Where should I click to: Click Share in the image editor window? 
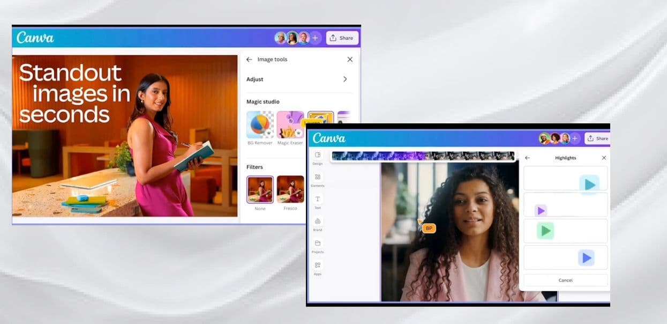(342, 38)
